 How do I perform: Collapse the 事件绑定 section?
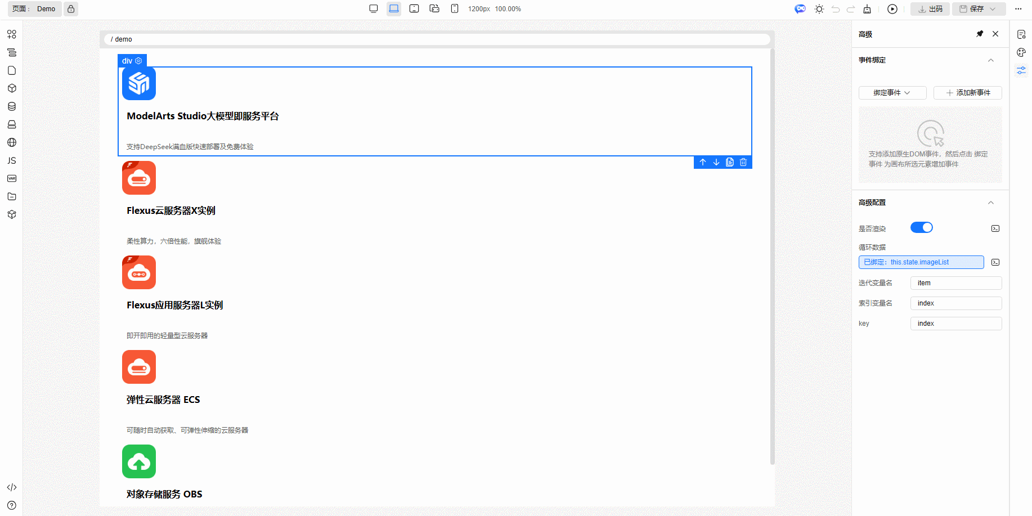click(991, 60)
